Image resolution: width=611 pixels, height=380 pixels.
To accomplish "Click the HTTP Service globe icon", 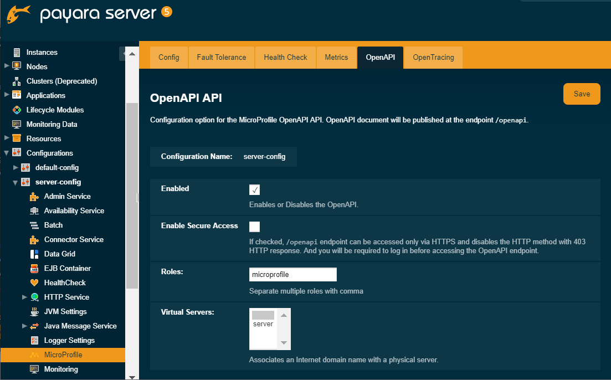I will tap(34, 297).
